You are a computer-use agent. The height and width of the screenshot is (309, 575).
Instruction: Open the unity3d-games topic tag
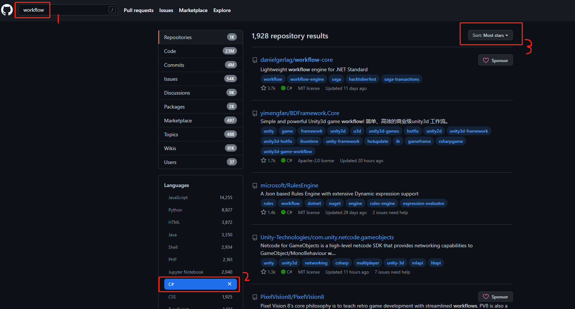[x=384, y=131]
